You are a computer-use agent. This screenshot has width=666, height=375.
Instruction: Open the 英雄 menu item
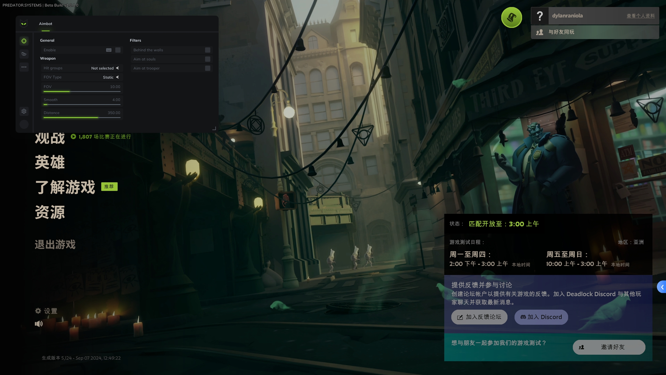pos(50,162)
